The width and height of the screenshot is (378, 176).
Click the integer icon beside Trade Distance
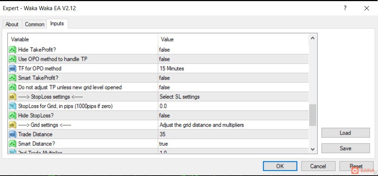tap(12, 134)
